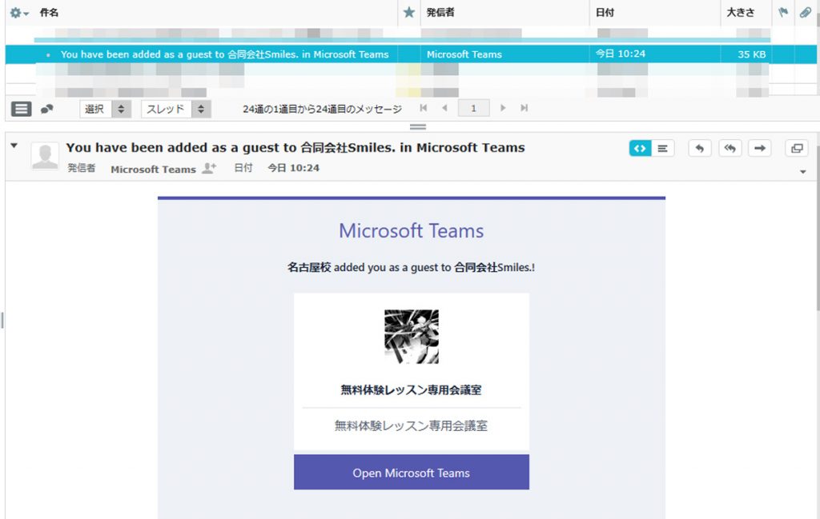
Task: Go to last page of messages
Action: (x=524, y=108)
